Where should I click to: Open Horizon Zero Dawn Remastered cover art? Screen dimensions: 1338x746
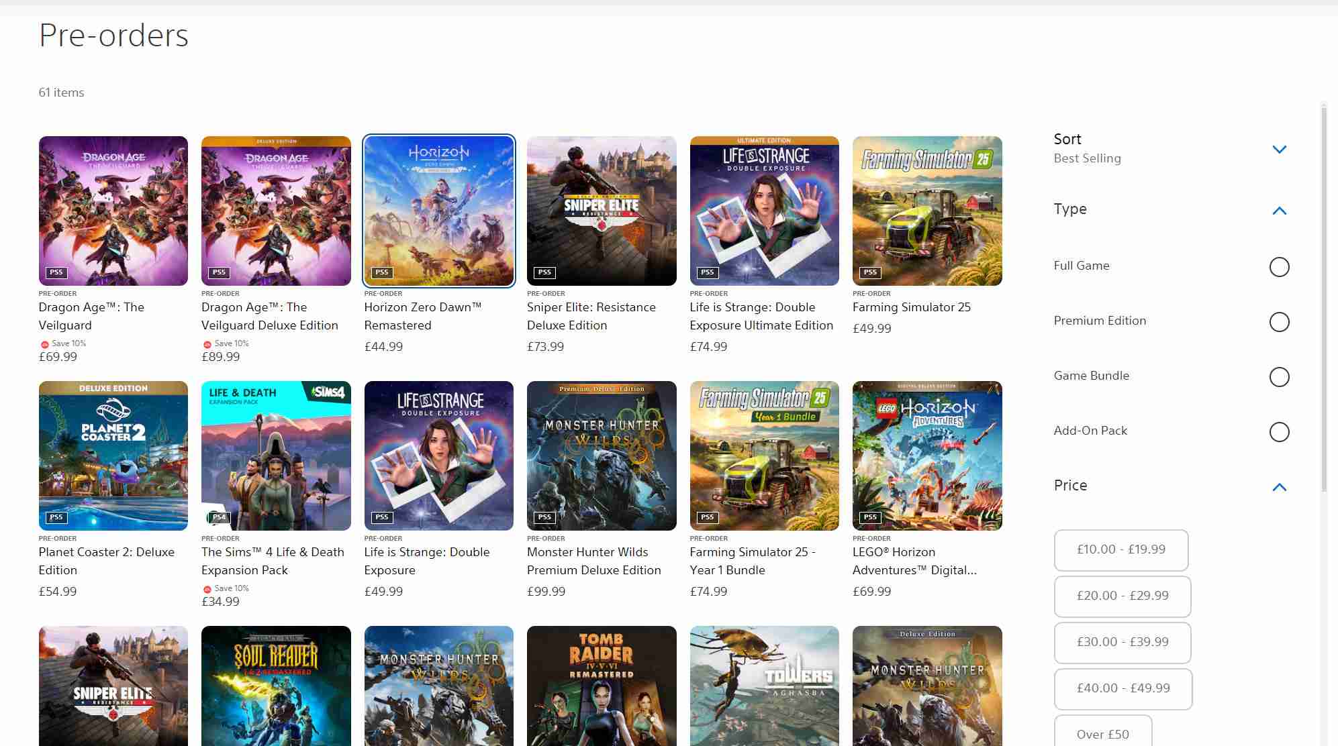coord(438,211)
